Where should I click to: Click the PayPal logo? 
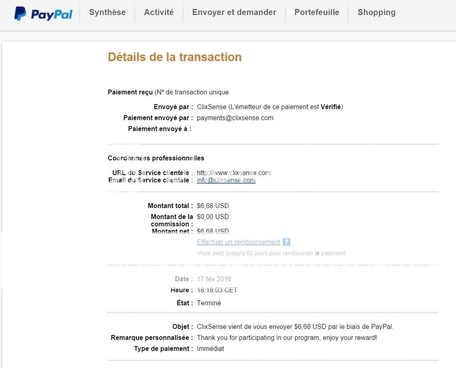click(x=43, y=14)
